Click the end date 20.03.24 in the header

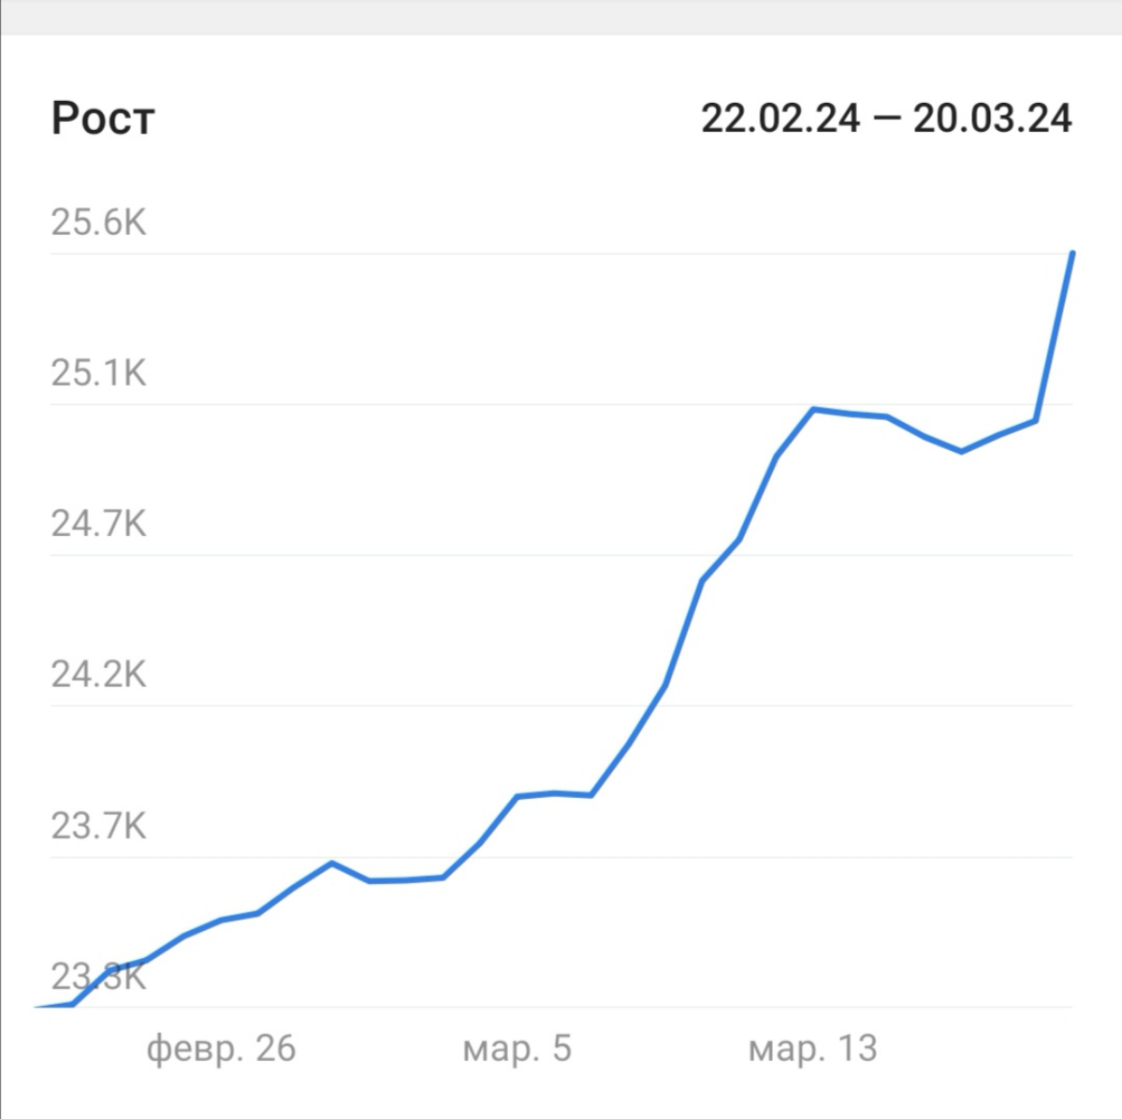(x=992, y=119)
